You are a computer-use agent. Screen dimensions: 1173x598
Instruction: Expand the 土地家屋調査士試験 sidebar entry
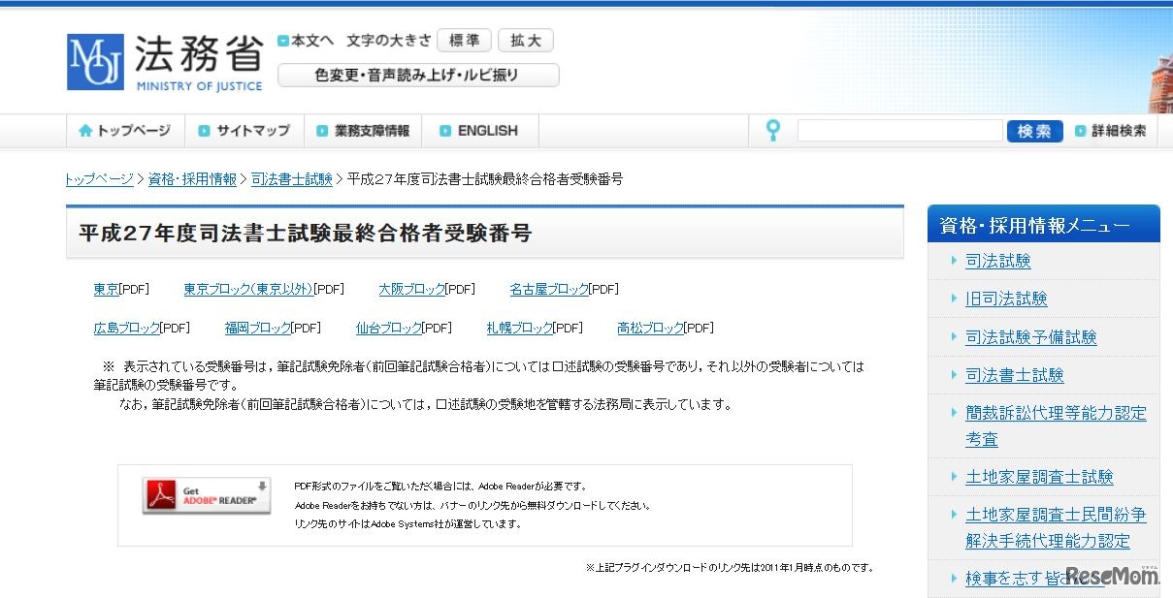pyautogui.click(x=1039, y=476)
